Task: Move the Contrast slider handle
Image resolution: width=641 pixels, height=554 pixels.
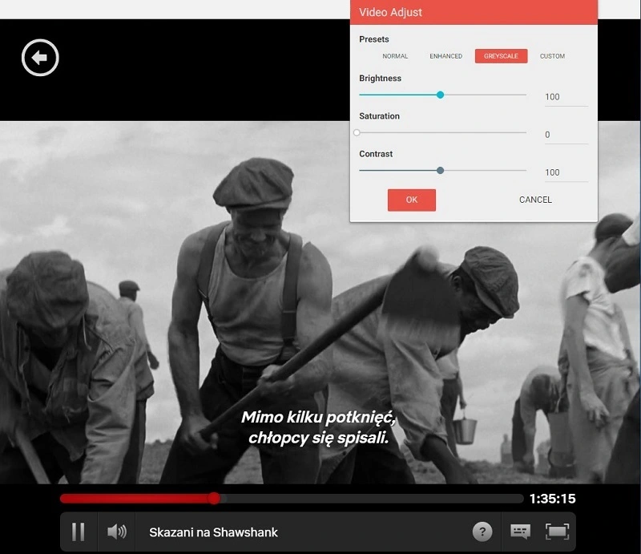Action: [x=441, y=170]
